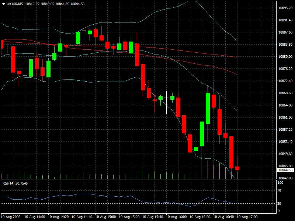Click the highlighted current price tag 10844.55

point(285,170)
